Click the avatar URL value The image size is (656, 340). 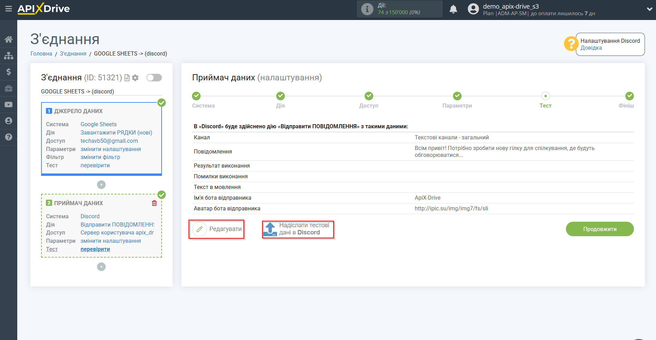click(451, 208)
